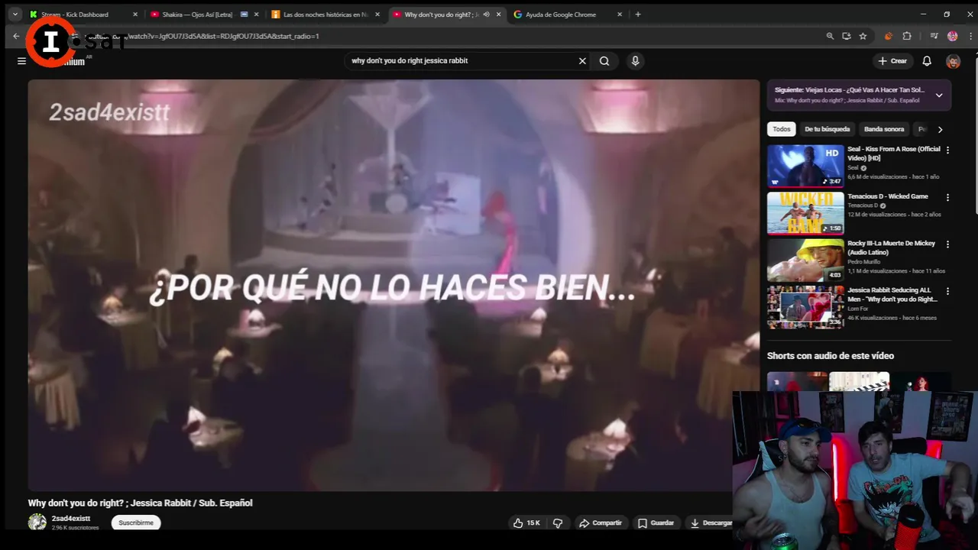This screenshot has height=550, width=978.
Task: Click the Shorts con audio de este vídeo heading
Action: (831, 356)
